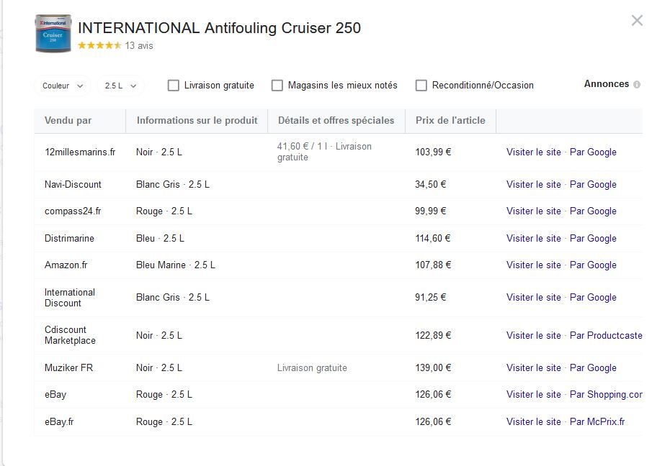
Task: Visit the site for Navi-Discount
Action: [533, 185]
